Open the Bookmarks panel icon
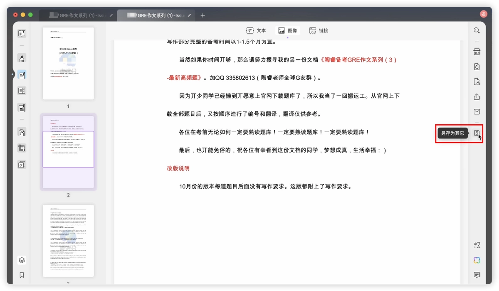 point(22,275)
